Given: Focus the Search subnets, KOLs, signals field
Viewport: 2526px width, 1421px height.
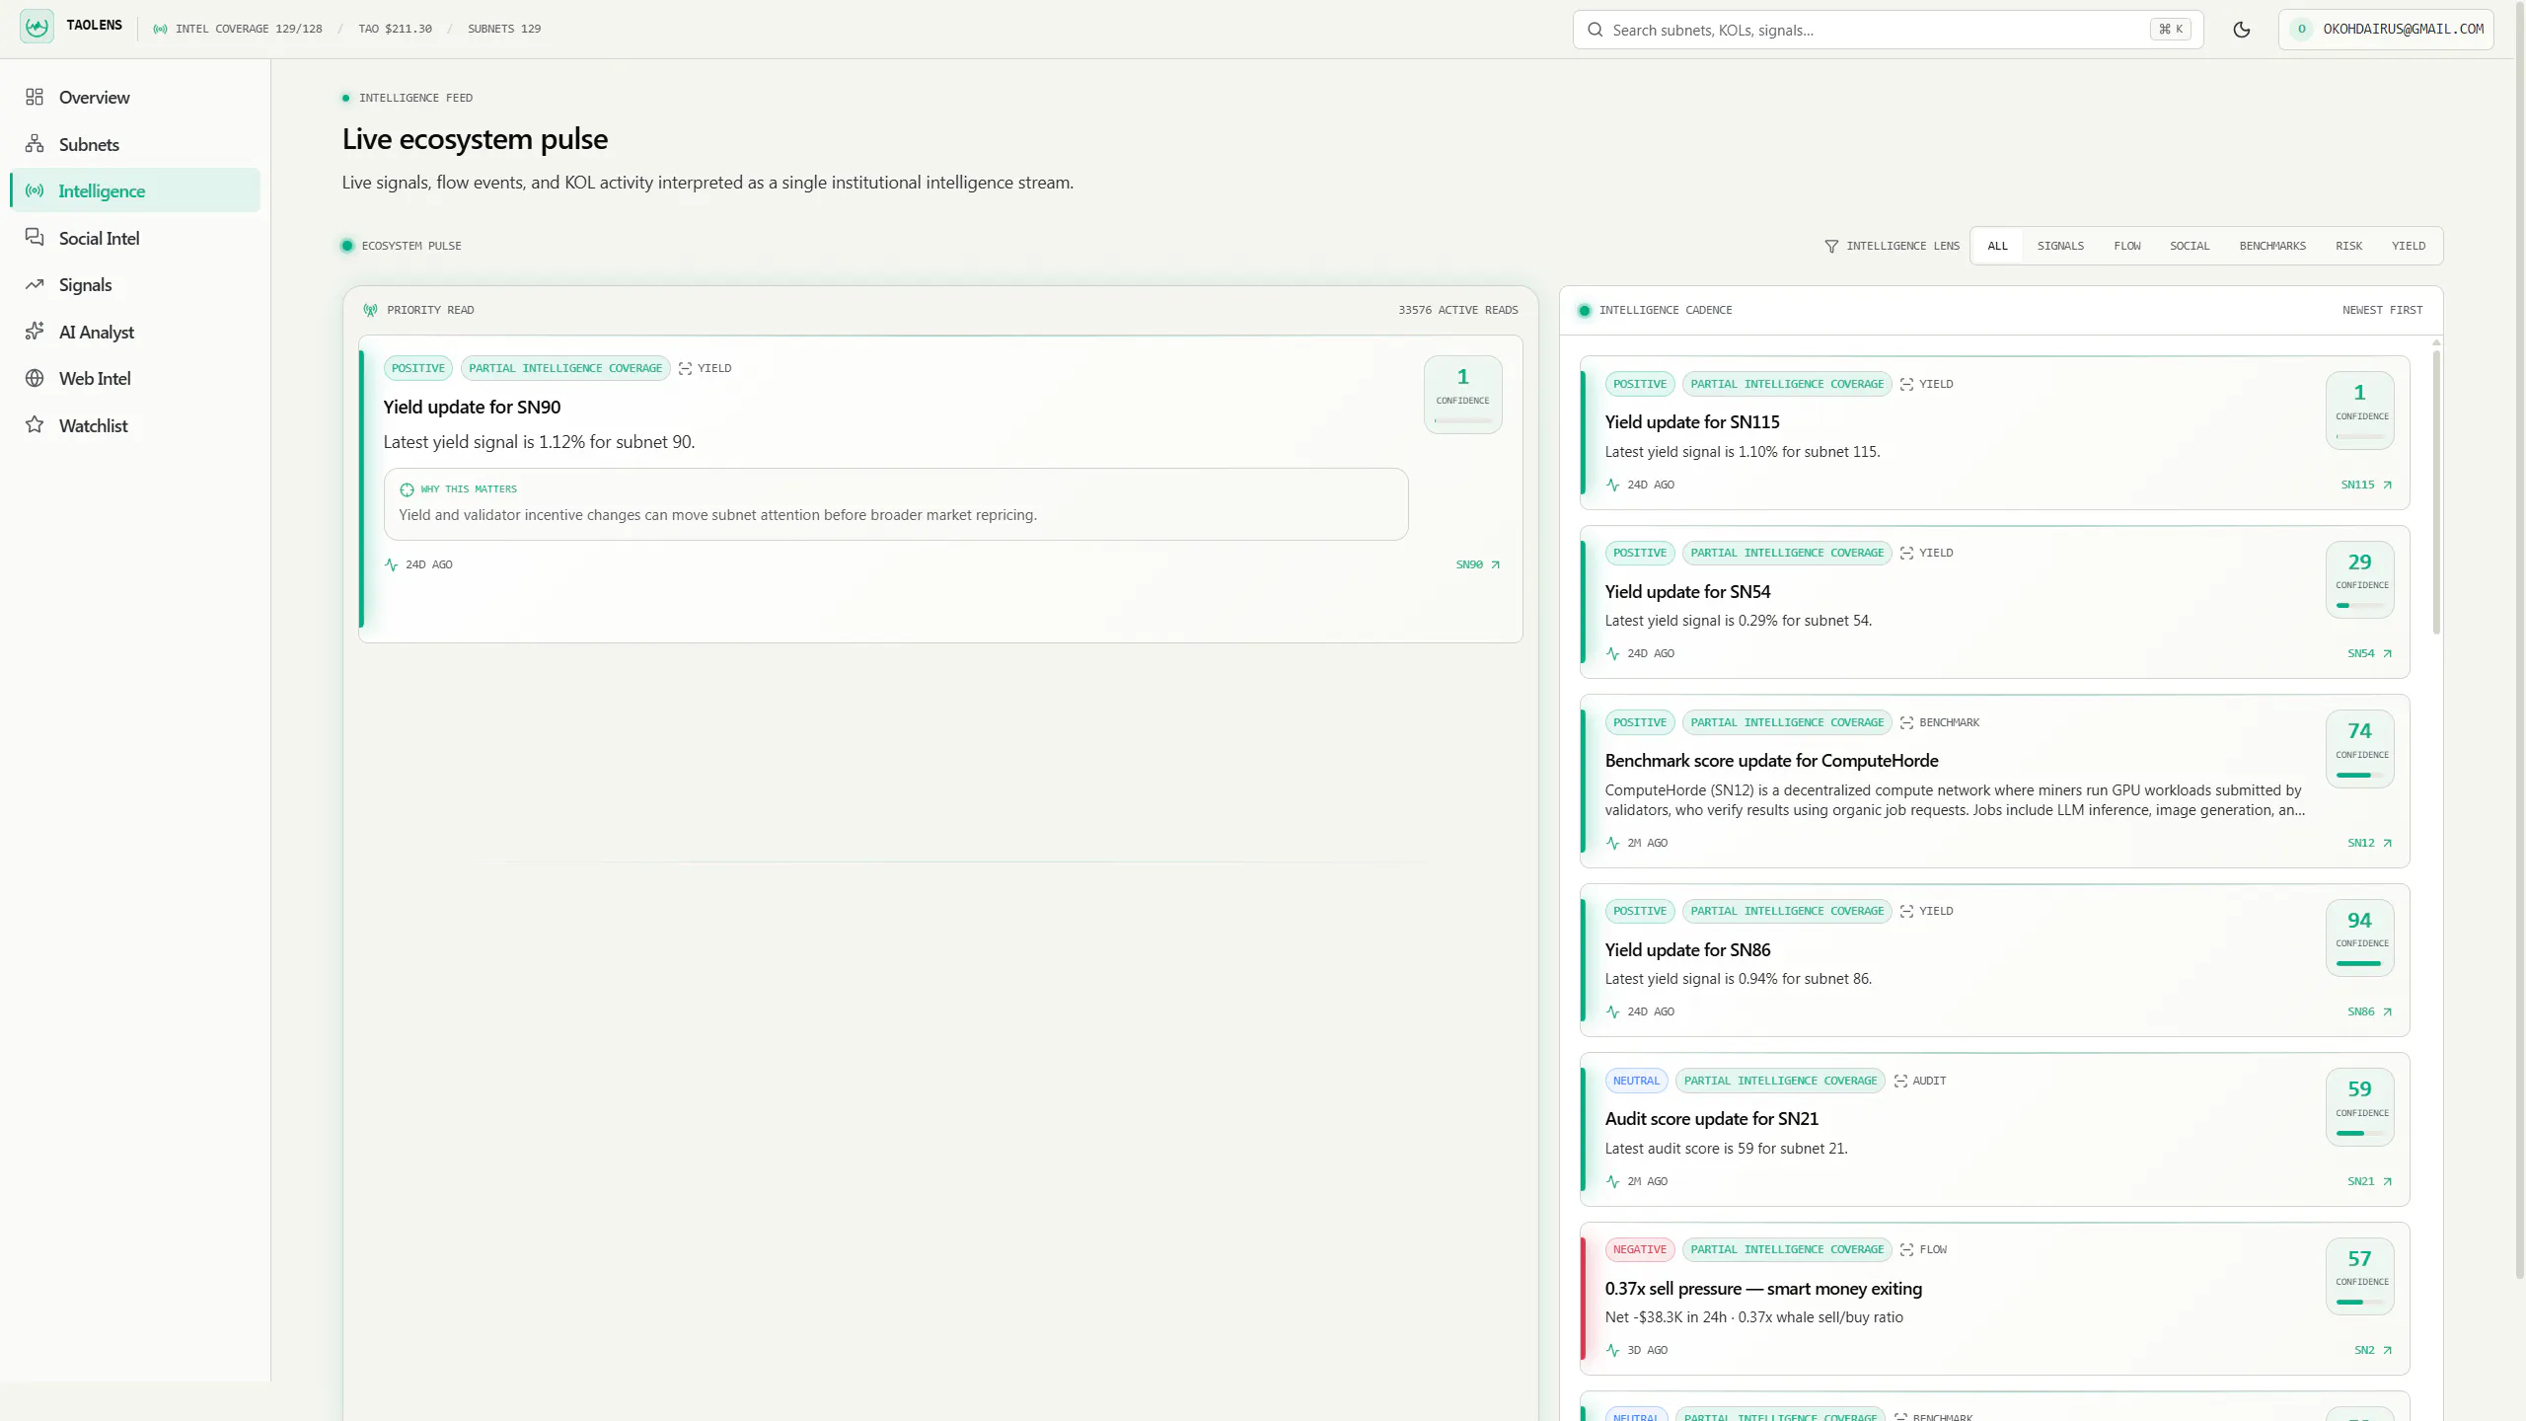Looking at the screenshot, I should pos(1888,30).
